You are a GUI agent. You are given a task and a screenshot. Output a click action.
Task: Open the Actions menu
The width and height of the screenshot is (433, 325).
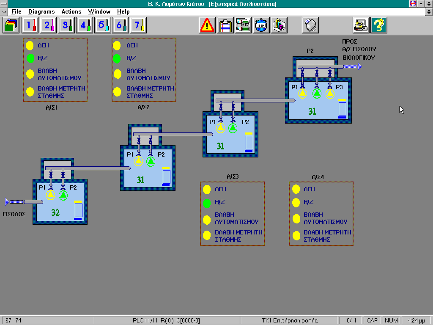click(71, 12)
